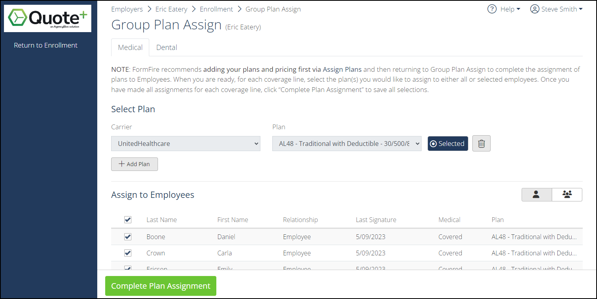The height and width of the screenshot is (299, 597).
Task: Open the Plan dropdown showing AL48
Action: pyautogui.click(x=347, y=144)
